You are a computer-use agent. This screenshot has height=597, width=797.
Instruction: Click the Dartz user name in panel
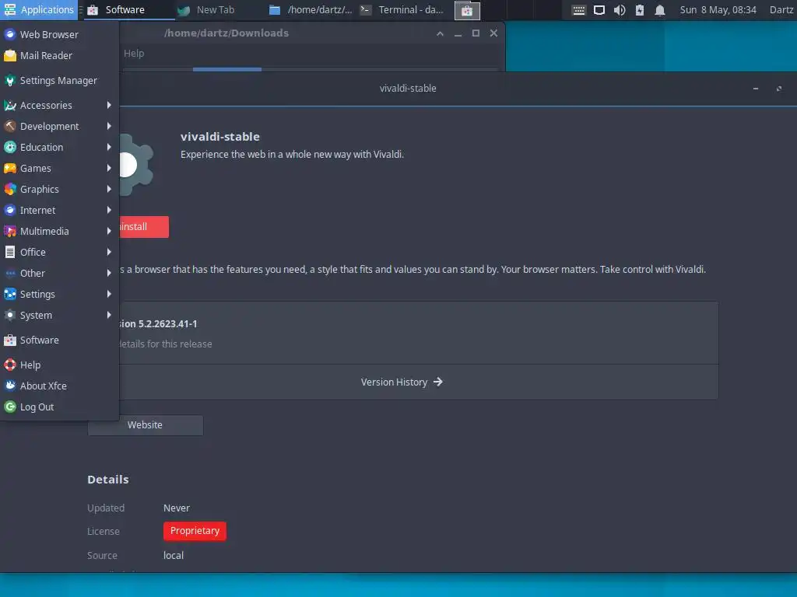click(781, 9)
